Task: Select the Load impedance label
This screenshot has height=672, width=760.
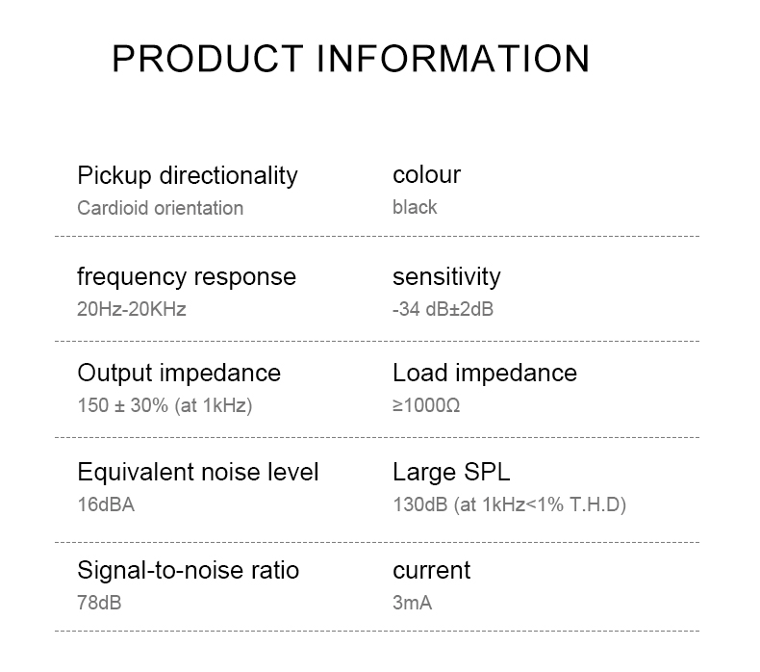Action: (x=485, y=374)
